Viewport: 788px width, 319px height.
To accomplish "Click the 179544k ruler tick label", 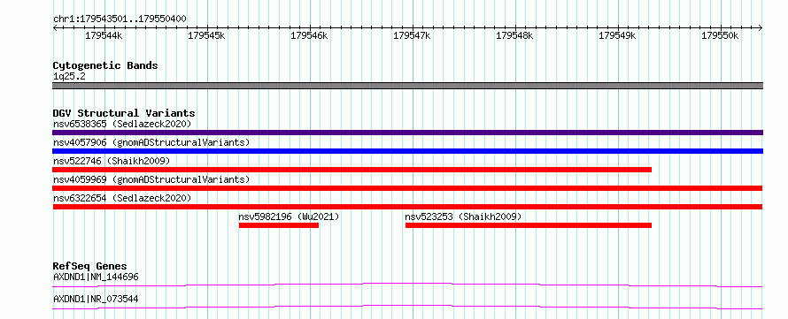I will pos(104,36).
